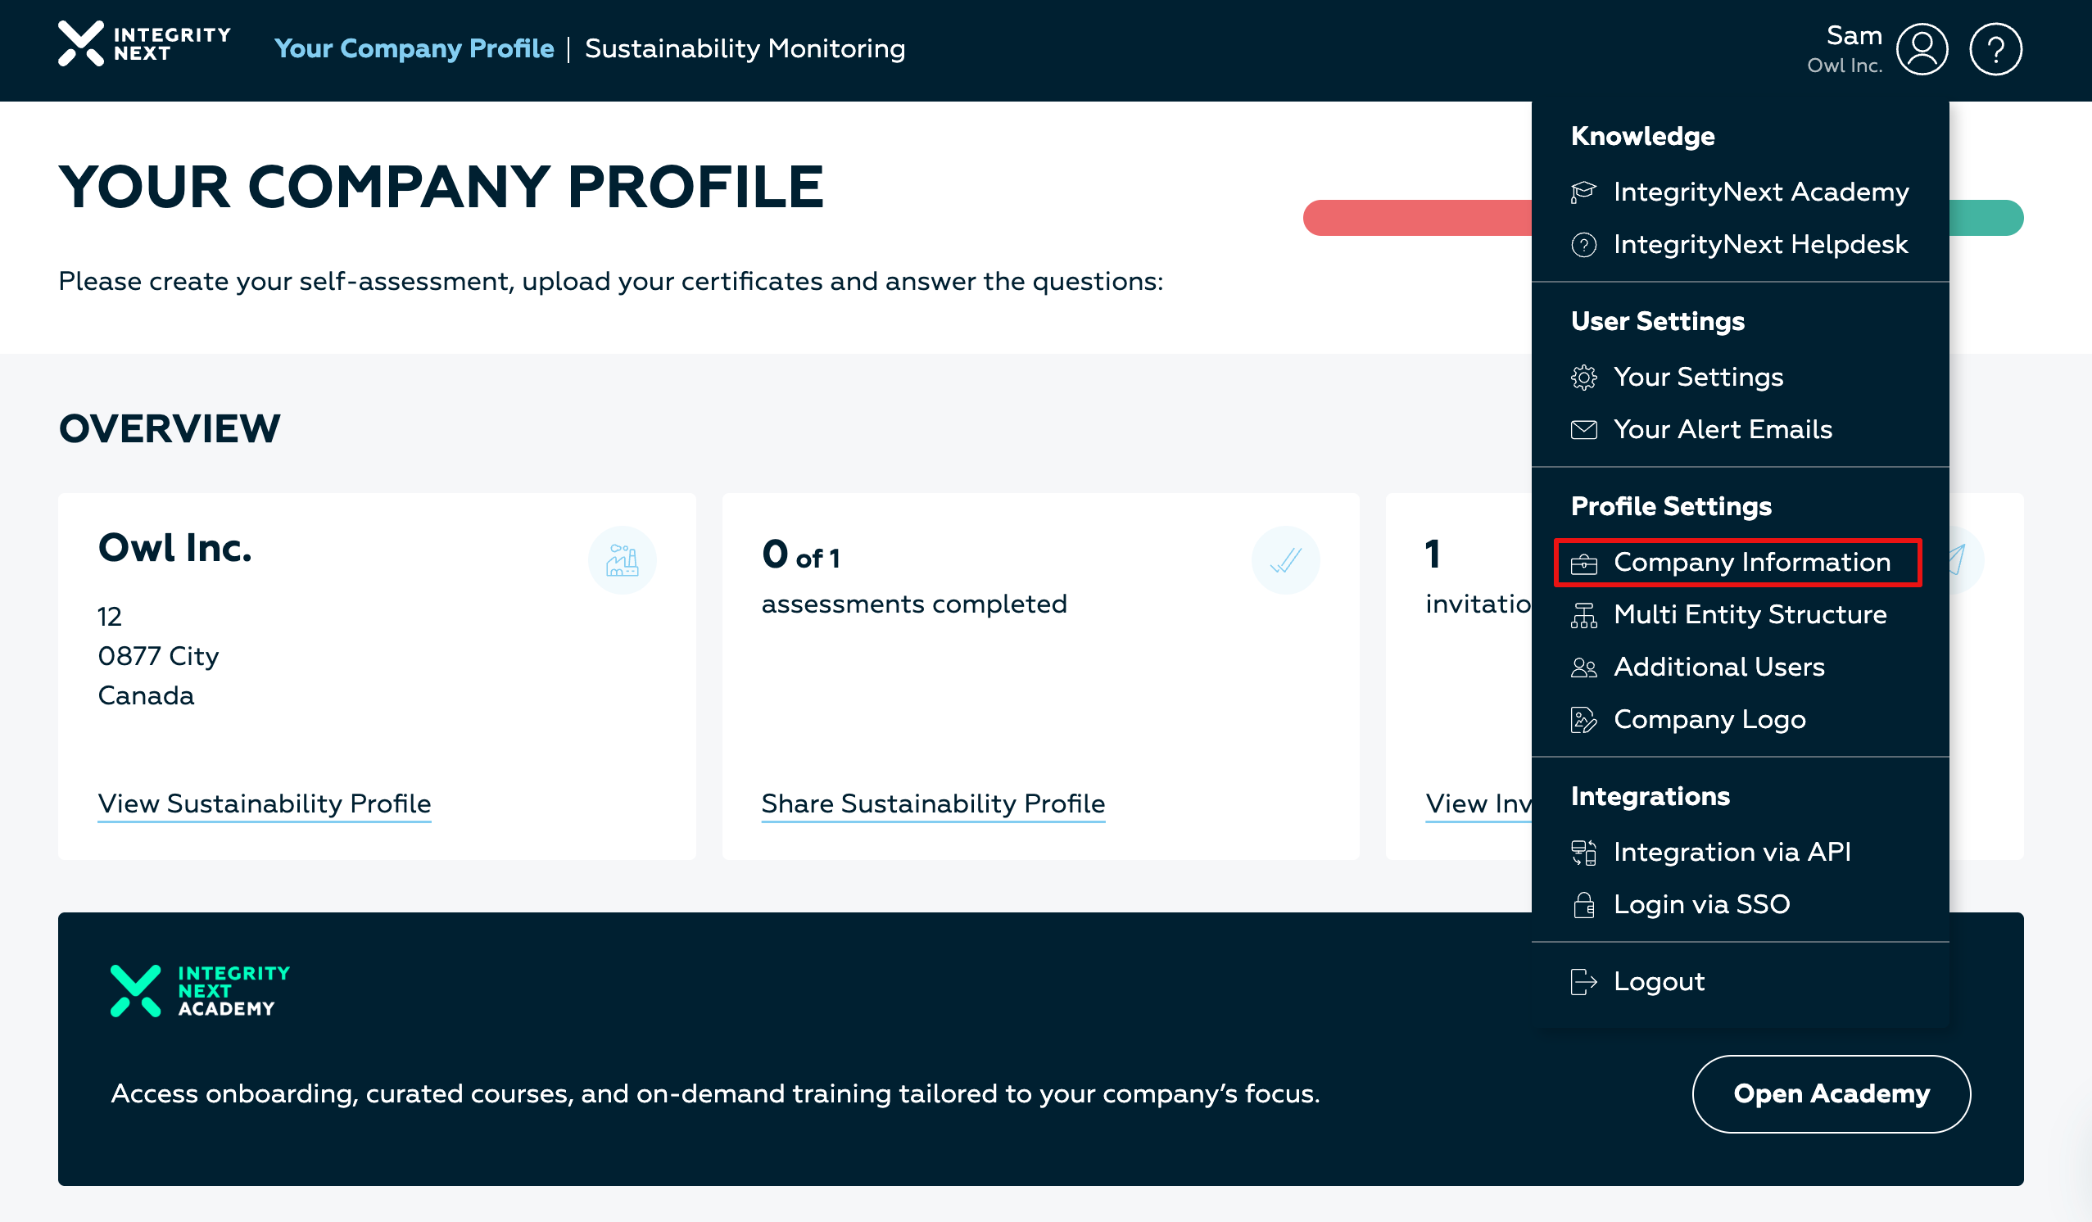Click the double checkmark assessments icon

(1285, 560)
